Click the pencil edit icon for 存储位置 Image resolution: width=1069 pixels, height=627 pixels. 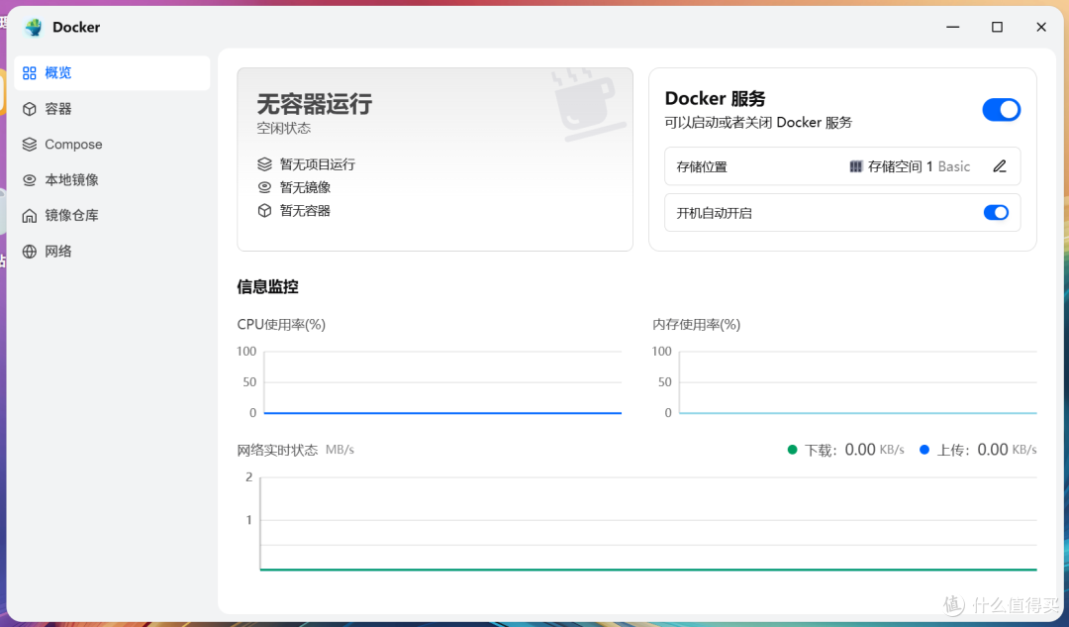point(1000,166)
